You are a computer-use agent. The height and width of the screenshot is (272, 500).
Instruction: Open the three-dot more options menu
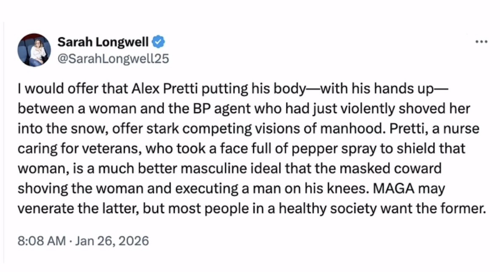point(481,42)
